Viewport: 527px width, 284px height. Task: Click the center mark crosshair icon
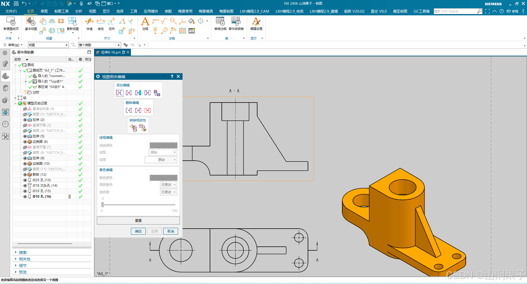[201, 21]
